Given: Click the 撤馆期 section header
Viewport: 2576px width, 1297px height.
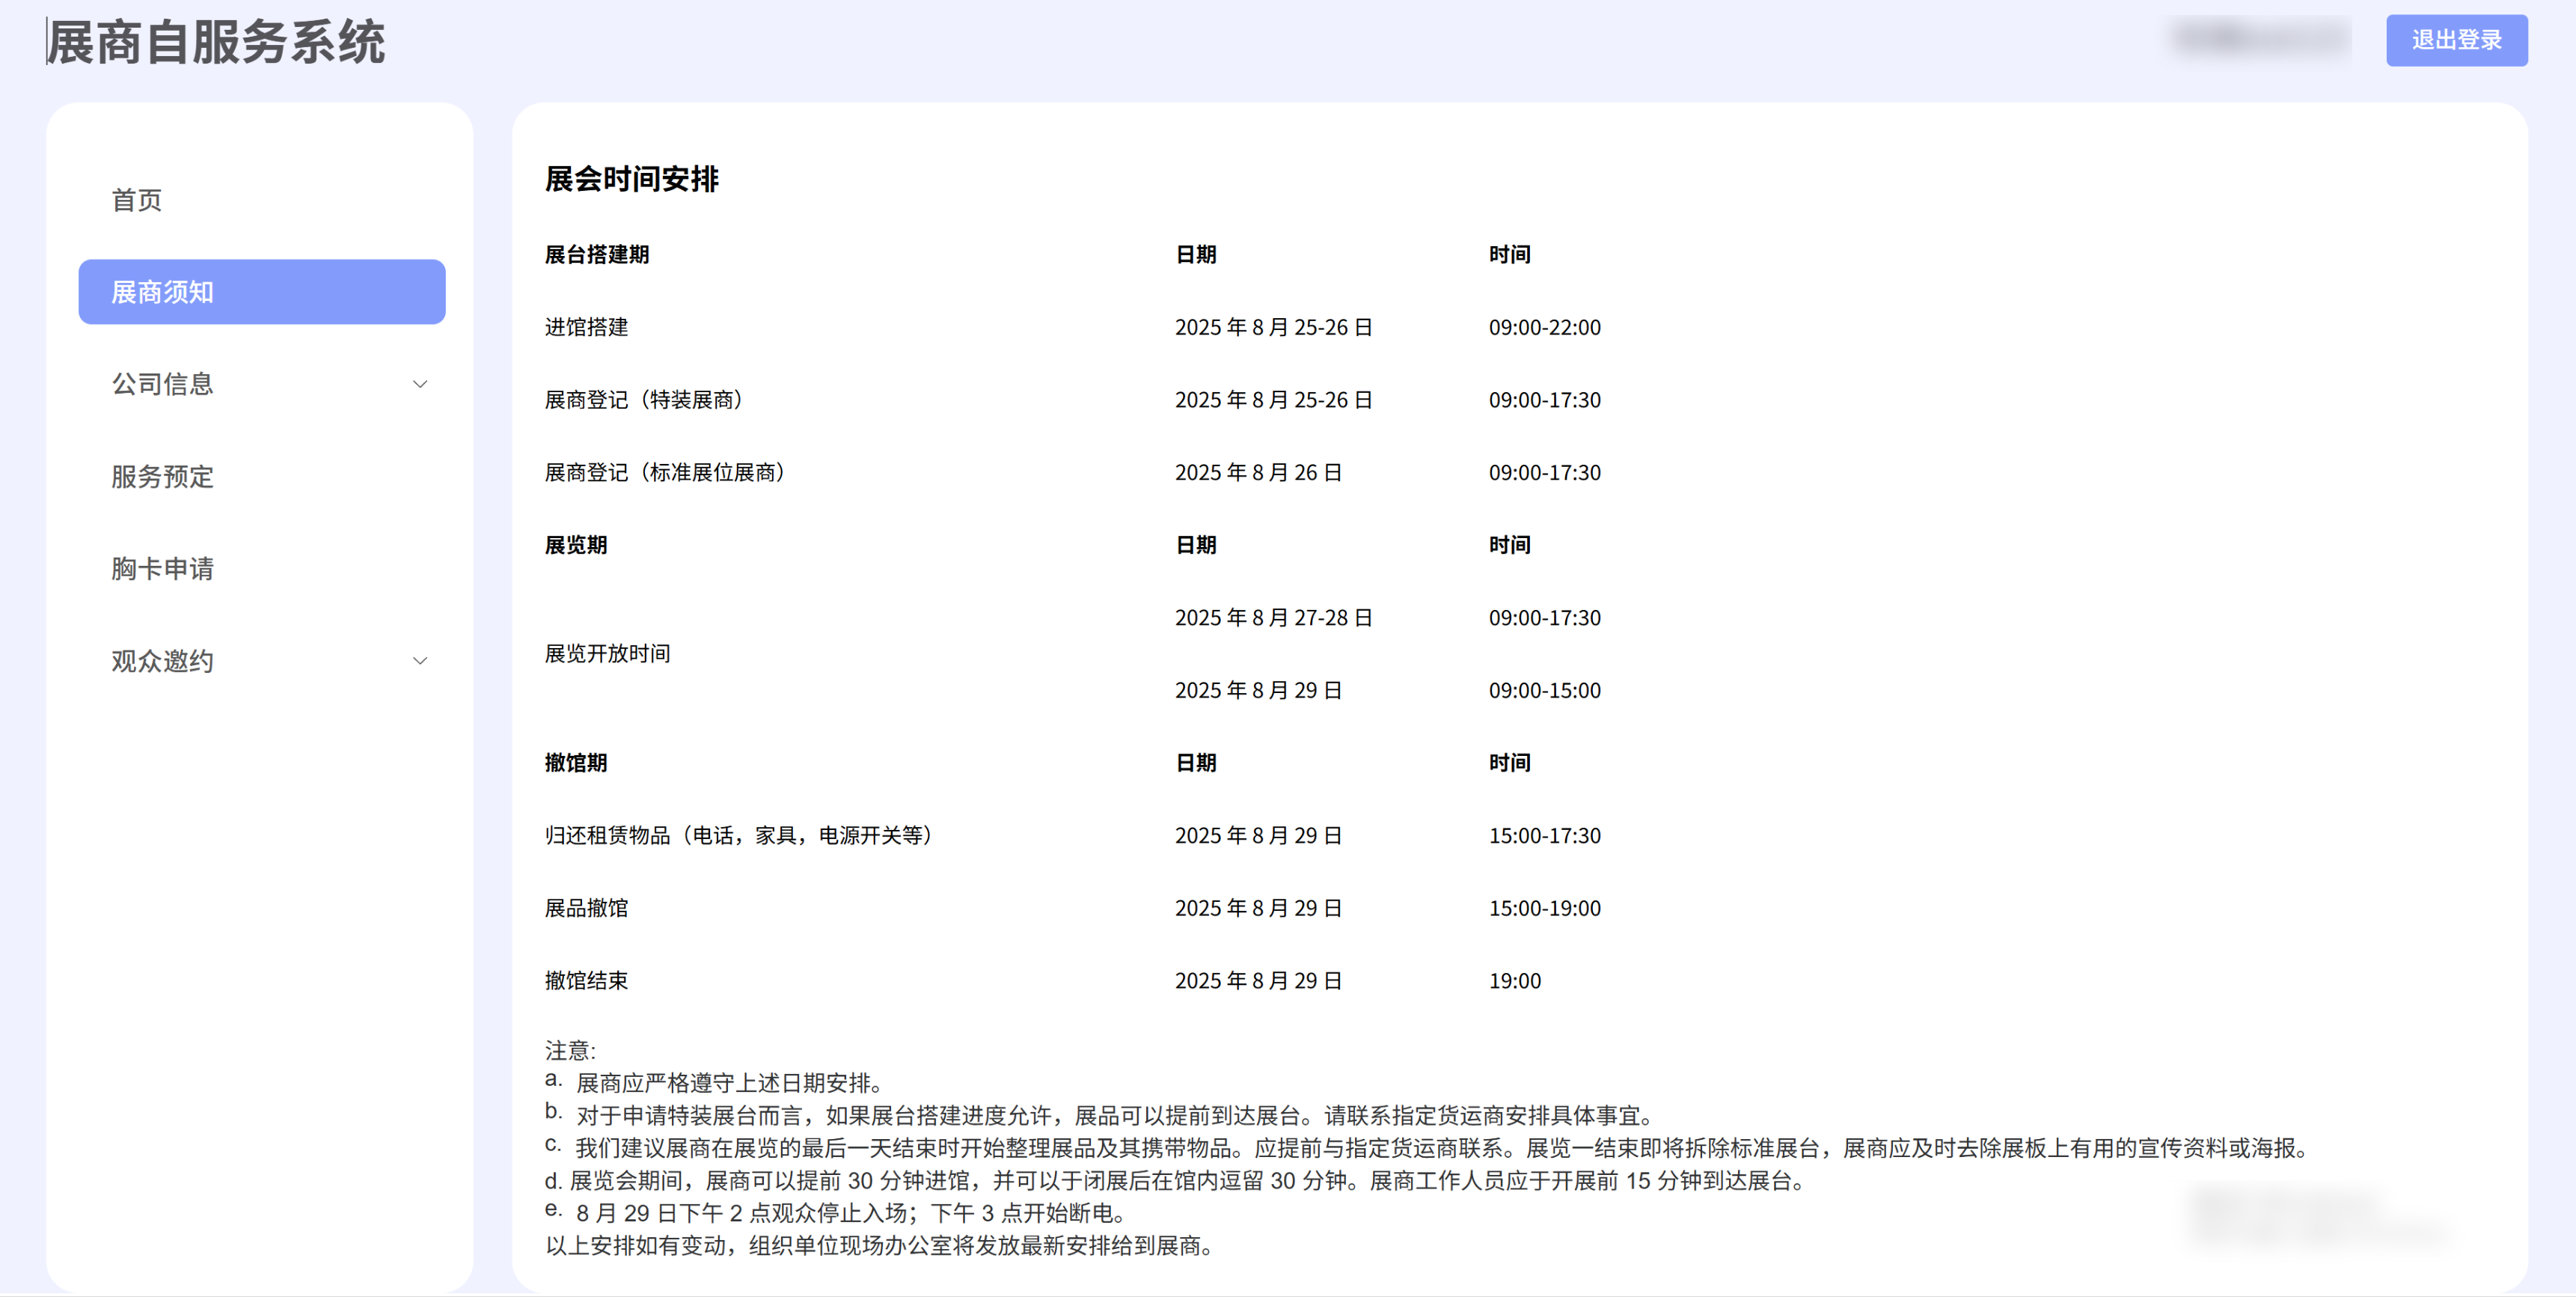Looking at the screenshot, I should (575, 763).
